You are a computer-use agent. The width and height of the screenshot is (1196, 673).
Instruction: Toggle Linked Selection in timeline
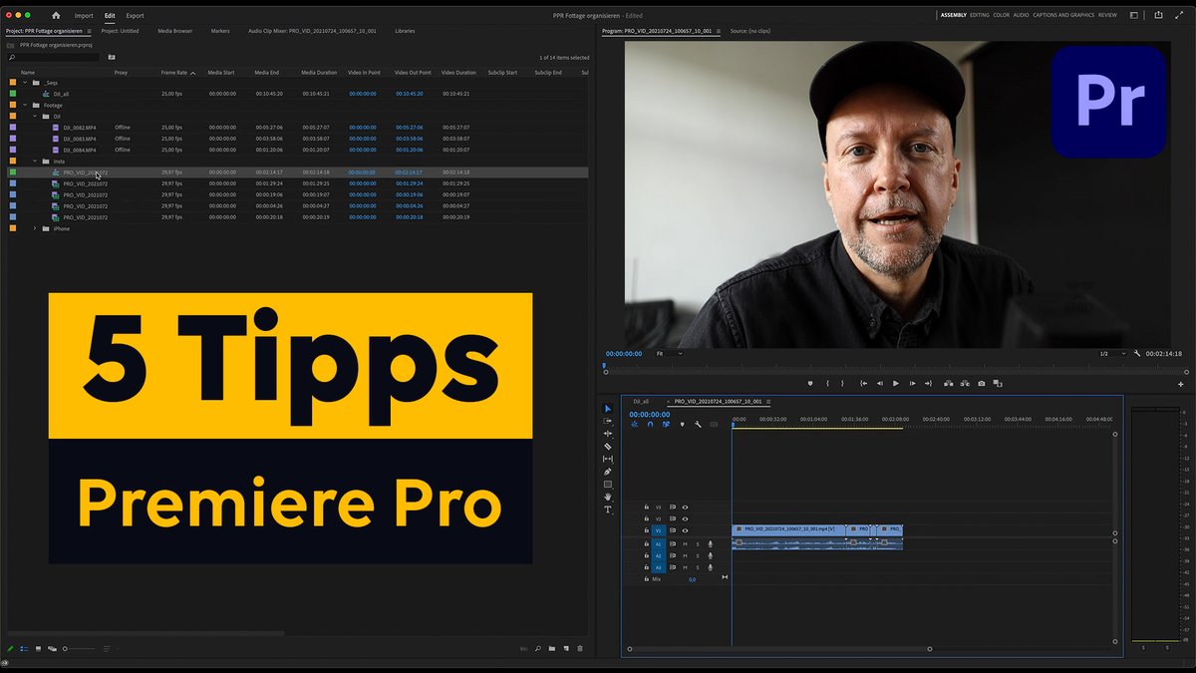click(x=665, y=424)
